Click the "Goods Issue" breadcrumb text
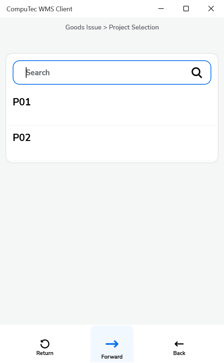 [x=83, y=27]
